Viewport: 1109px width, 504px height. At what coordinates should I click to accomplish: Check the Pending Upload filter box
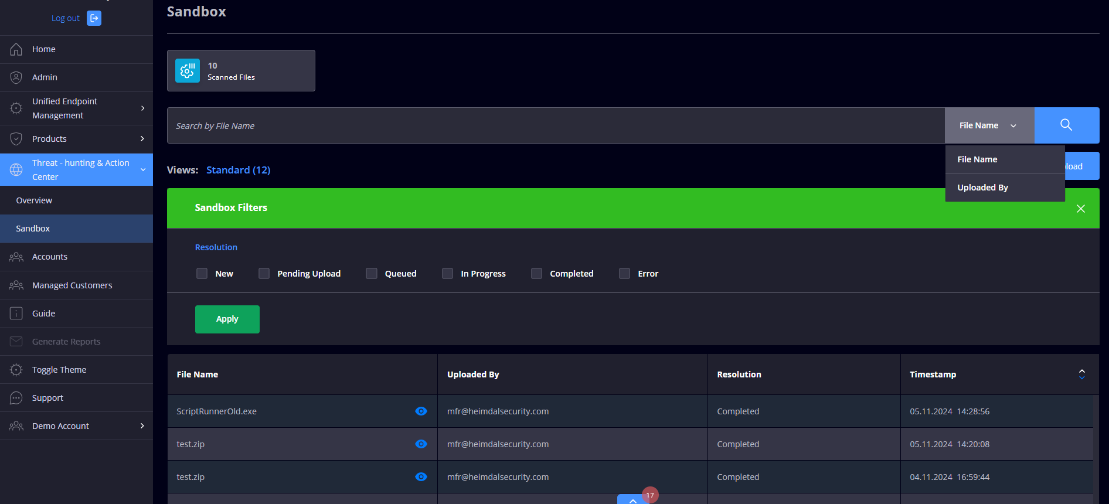click(264, 274)
